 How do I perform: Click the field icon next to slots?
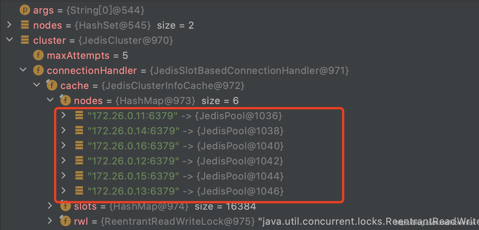tap(65, 206)
